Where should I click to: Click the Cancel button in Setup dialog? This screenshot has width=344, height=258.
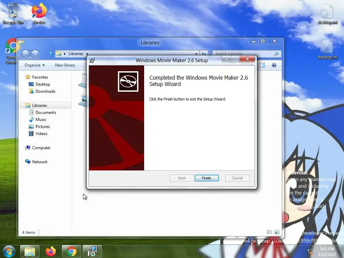click(x=238, y=178)
